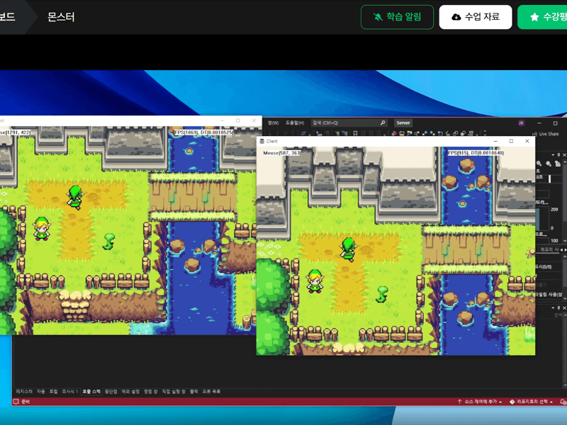Switch to the 명령 창 tab
This screenshot has height=425, width=567.
pyautogui.click(x=151, y=392)
